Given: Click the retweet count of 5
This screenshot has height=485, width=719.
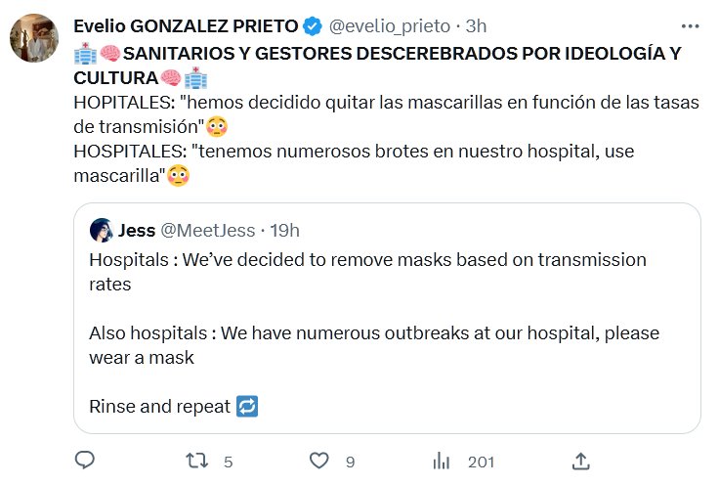Looking at the screenshot, I should point(228,461).
